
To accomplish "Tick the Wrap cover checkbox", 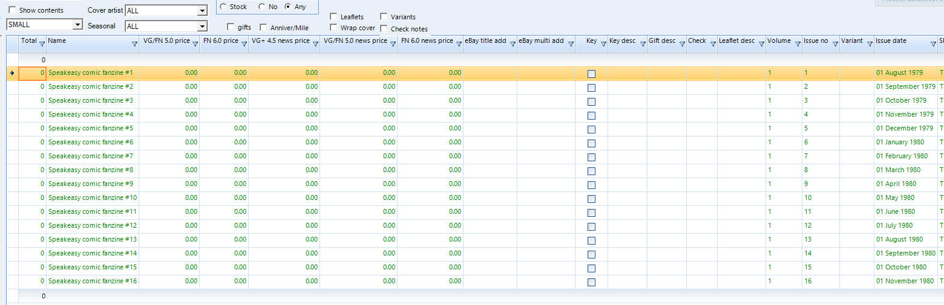I will (333, 28).
